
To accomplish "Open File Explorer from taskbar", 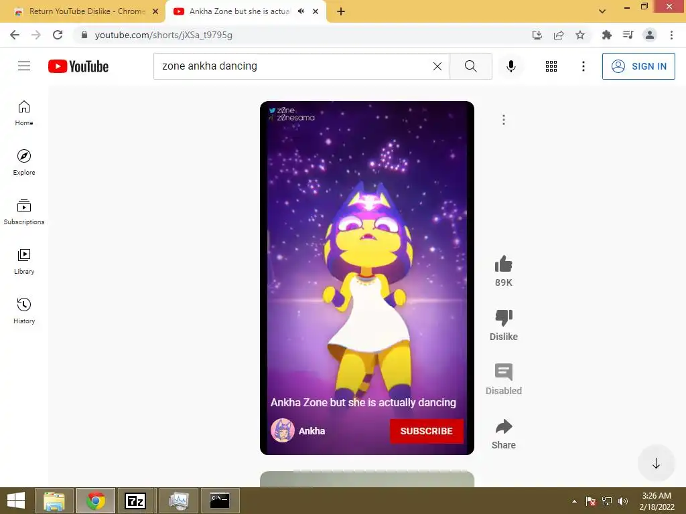I will 54,501.
